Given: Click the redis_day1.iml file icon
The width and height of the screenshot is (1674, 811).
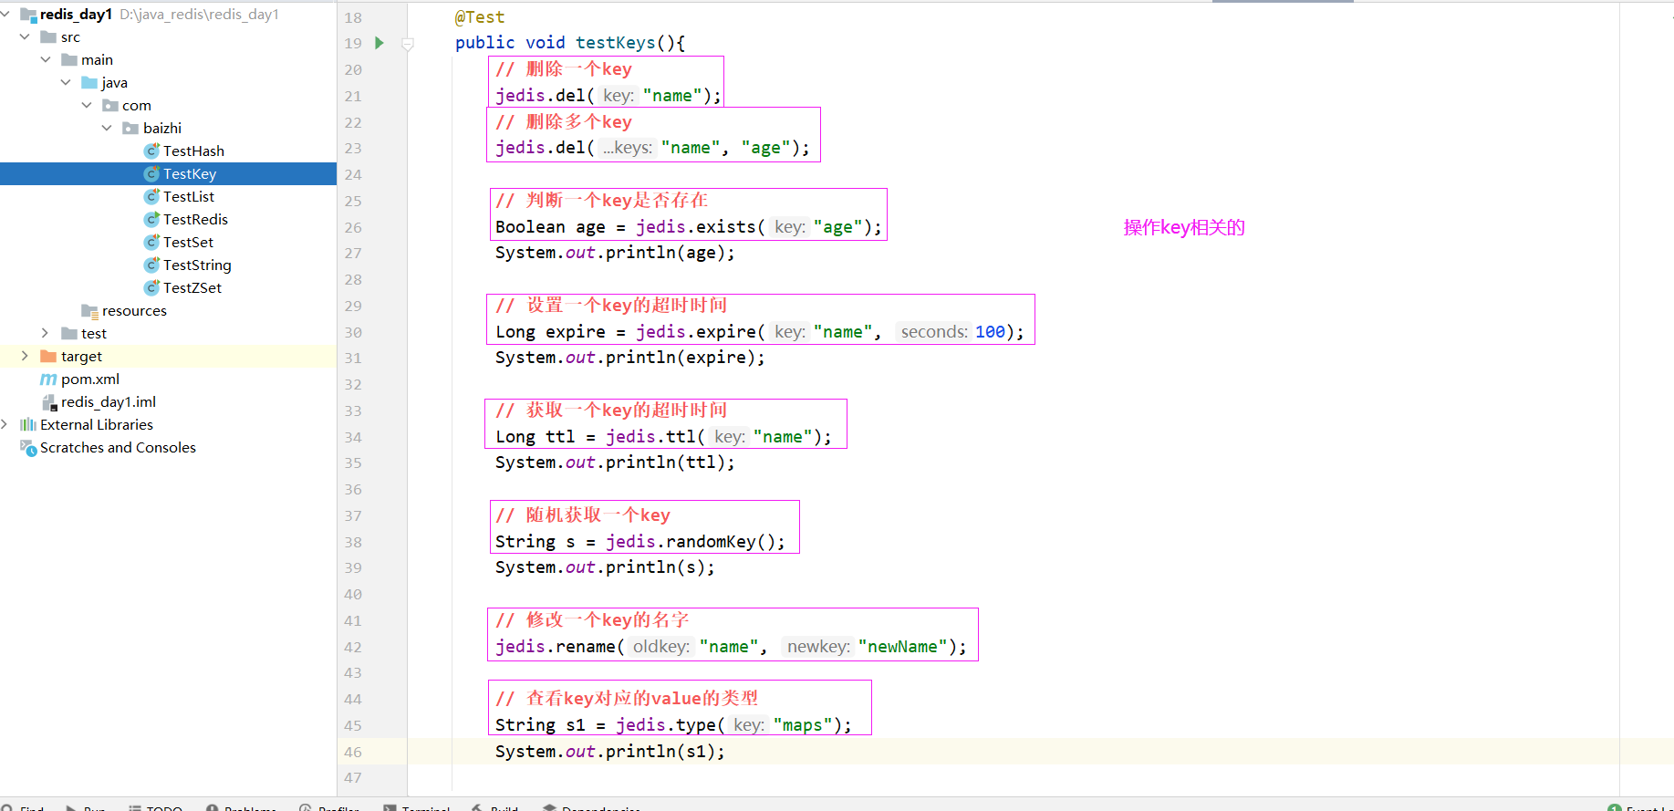Looking at the screenshot, I should 49,401.
